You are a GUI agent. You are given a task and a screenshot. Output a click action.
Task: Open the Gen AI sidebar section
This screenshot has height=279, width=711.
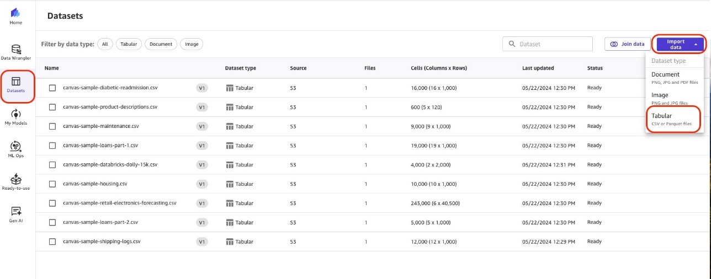pos(16,214)
